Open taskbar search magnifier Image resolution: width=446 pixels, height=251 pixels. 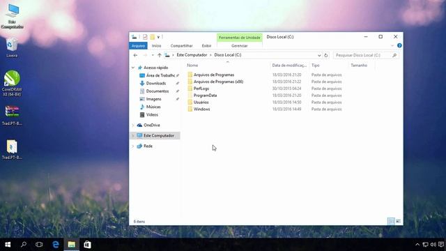pos(24,245)
